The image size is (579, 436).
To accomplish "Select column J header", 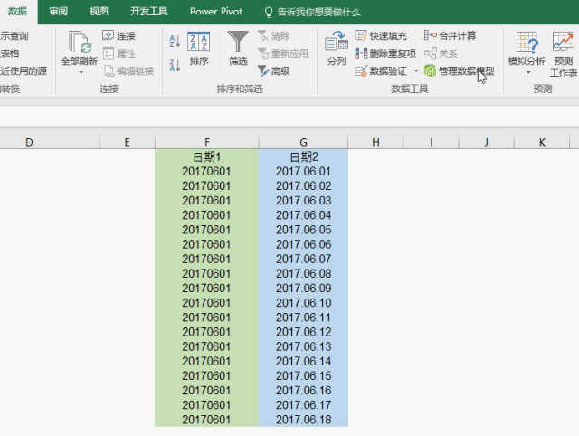I will pyautogui.click(x=487, y=142).
